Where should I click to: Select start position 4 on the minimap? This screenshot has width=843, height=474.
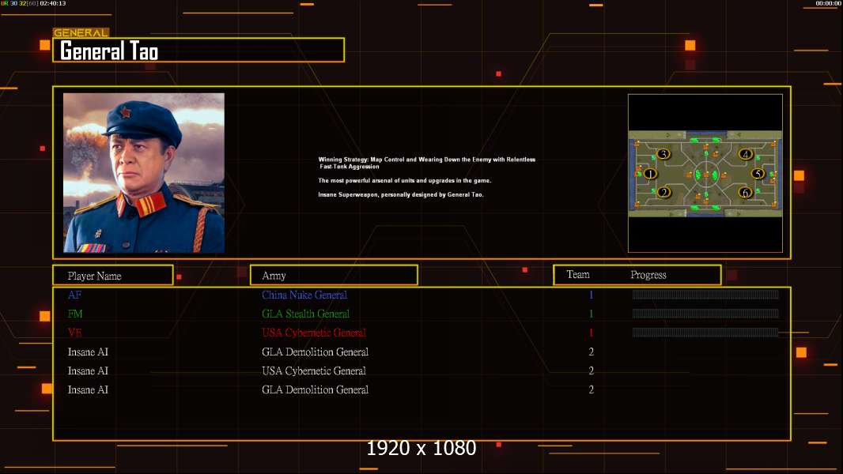[745, 155]
